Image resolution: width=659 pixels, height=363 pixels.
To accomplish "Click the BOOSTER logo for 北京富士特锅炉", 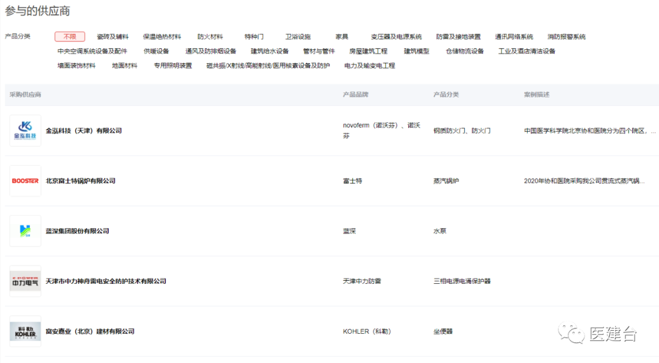I will tap(25, 181).
